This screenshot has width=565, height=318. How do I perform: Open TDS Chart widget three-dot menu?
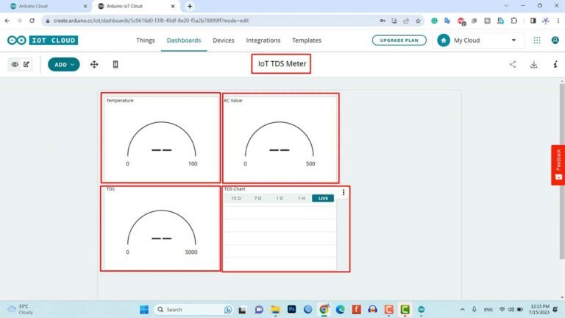[x=343, y=193]
